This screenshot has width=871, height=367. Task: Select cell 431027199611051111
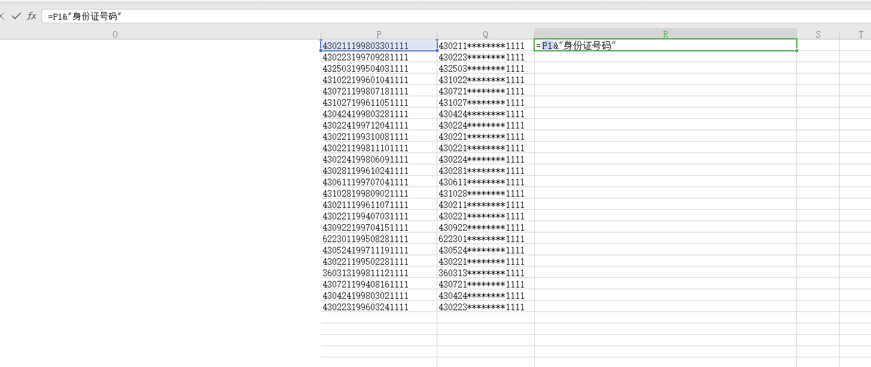tap(379, 102)
